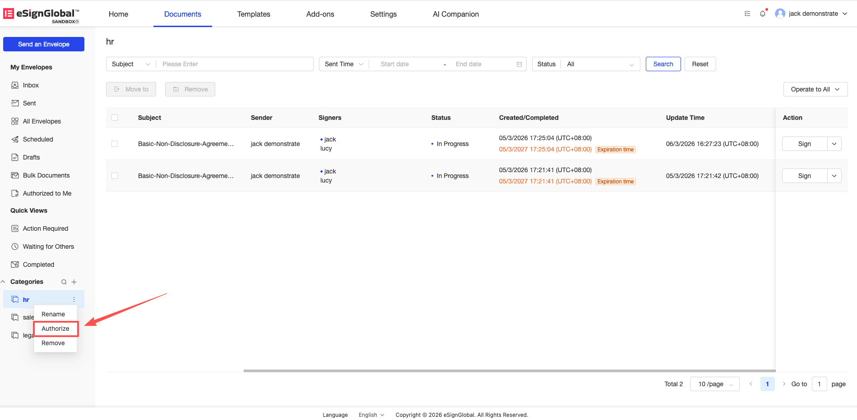This screenshot has height=420, width=857.
Task: Click horizontal scrollbar under table
Action: tap(509, 371)
